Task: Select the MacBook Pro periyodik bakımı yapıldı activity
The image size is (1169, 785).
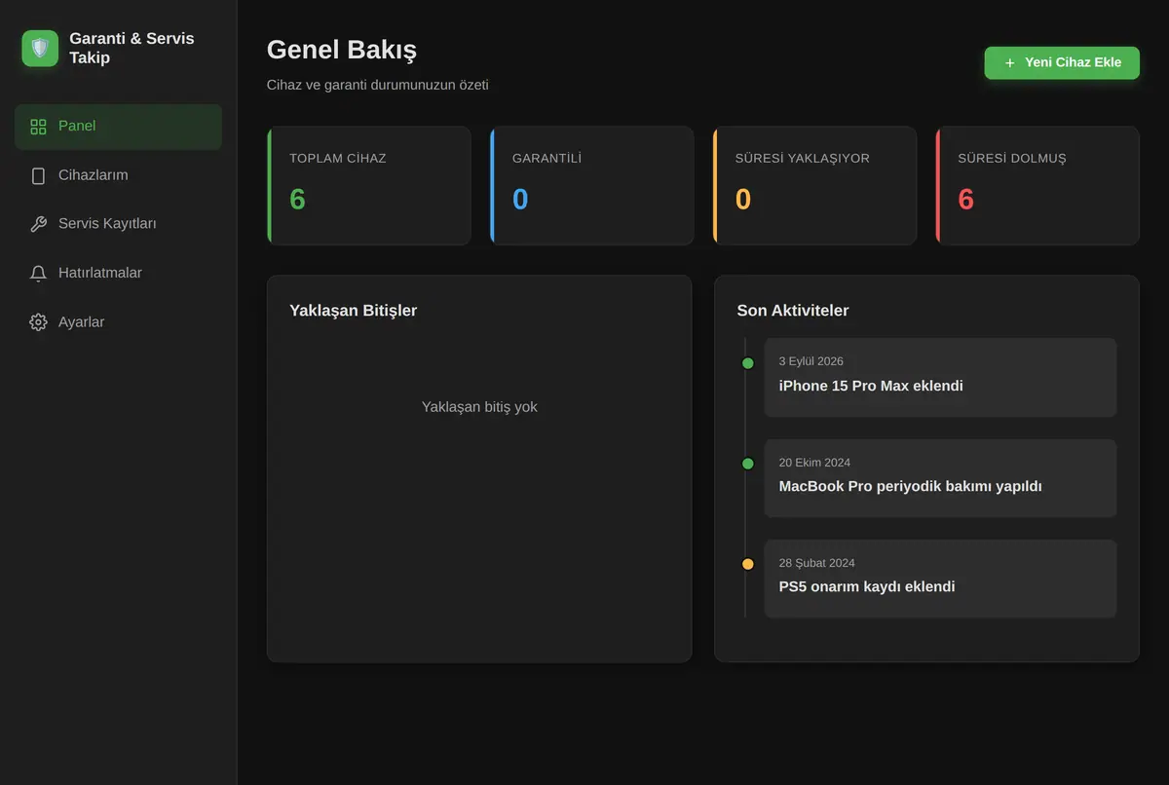Action: [940, 478]
